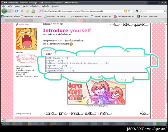Open the Google search engine selector

pos(138,11)
